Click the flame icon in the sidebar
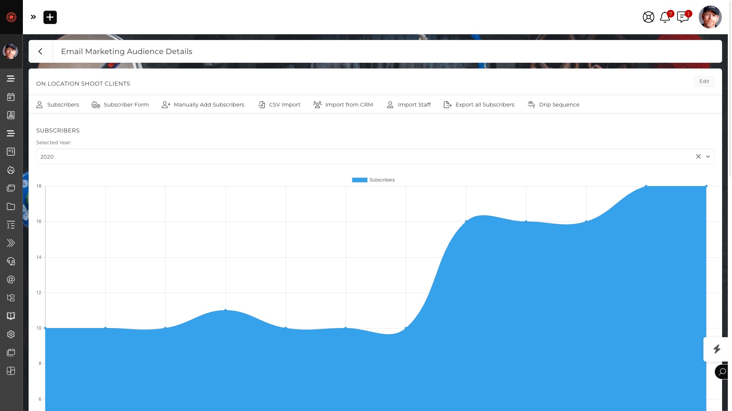Screen dimensions: 732x411 (11, 170)
